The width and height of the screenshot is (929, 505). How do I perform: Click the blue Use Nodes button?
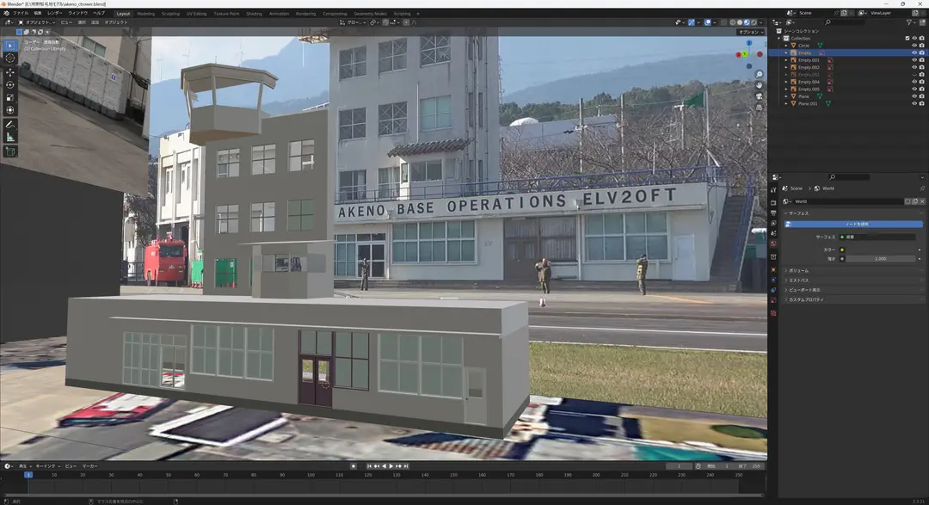[x=854, y=224]
